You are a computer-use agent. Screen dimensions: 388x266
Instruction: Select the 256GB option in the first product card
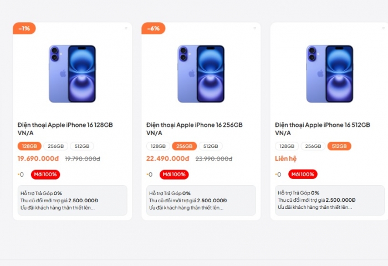pos(56,146)
